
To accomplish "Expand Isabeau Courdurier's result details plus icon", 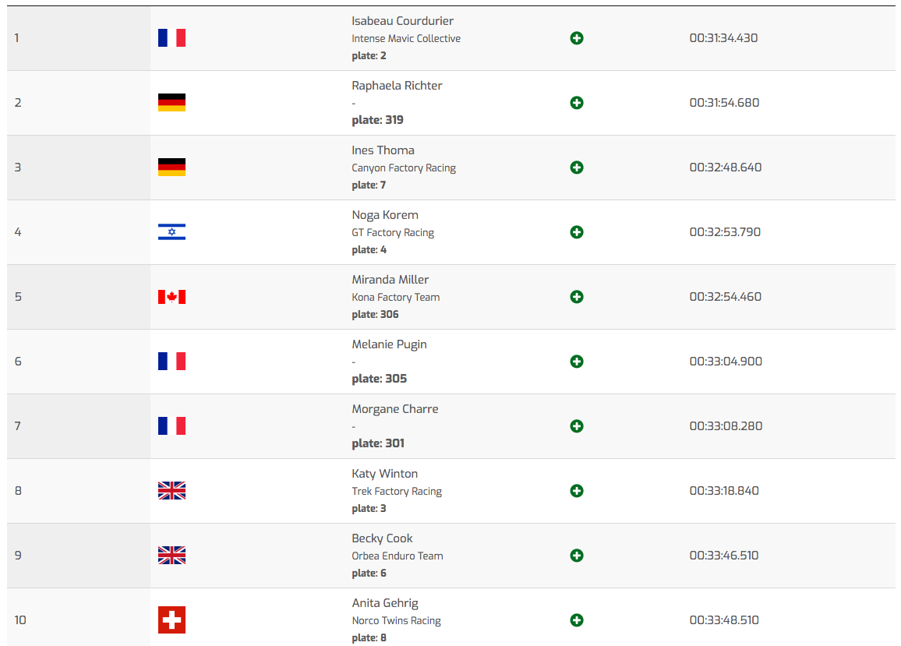I will (x=576, y=38).
